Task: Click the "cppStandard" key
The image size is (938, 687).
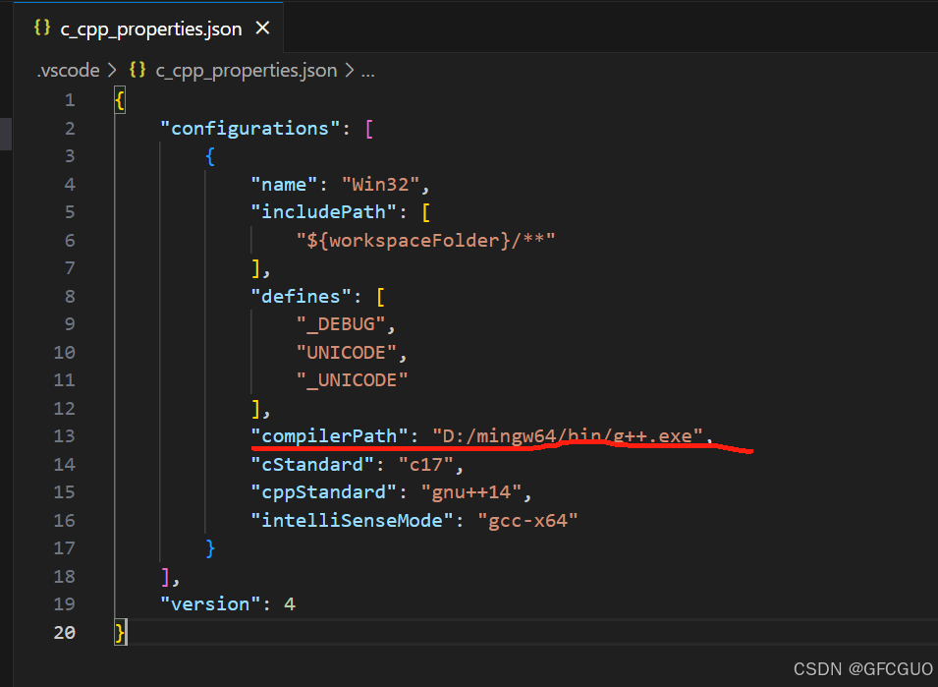Action: point(323,492)
